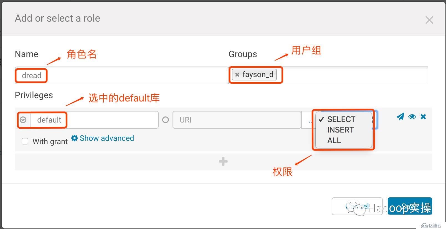Click the eye icon in privilege row

click(x=412, y=117)
